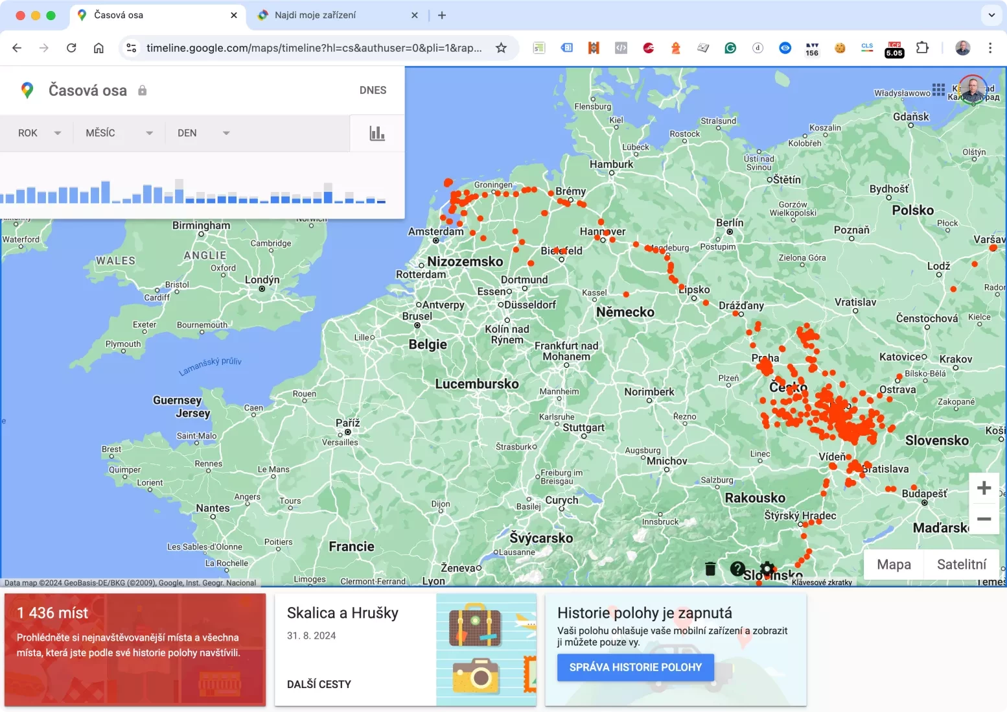Screen dimensions: 1007x712
Task: Open the CLS extension icon
Action: pyautogui.click(x=867, y=48)
